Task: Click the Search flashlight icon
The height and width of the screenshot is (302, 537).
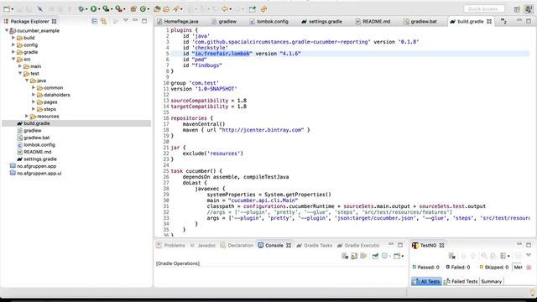Action: (176, 9)
